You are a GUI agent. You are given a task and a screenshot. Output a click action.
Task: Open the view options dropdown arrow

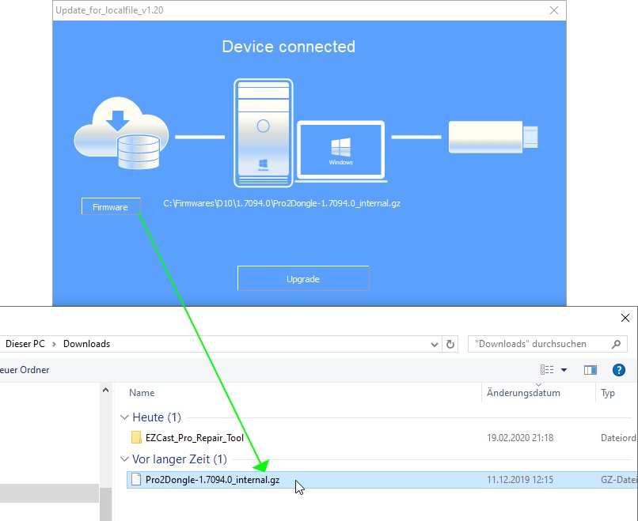tap(564, 370)
